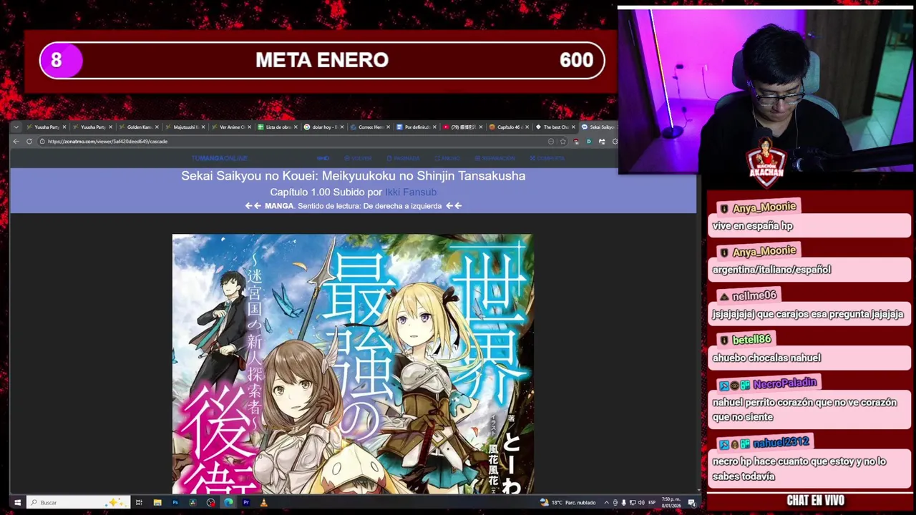Viewport: 916px width, 515px height.
Task: Switch to the Por definir document tab
Action: pos(415,127)
